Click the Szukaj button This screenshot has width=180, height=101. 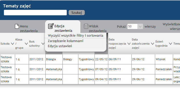77,13
